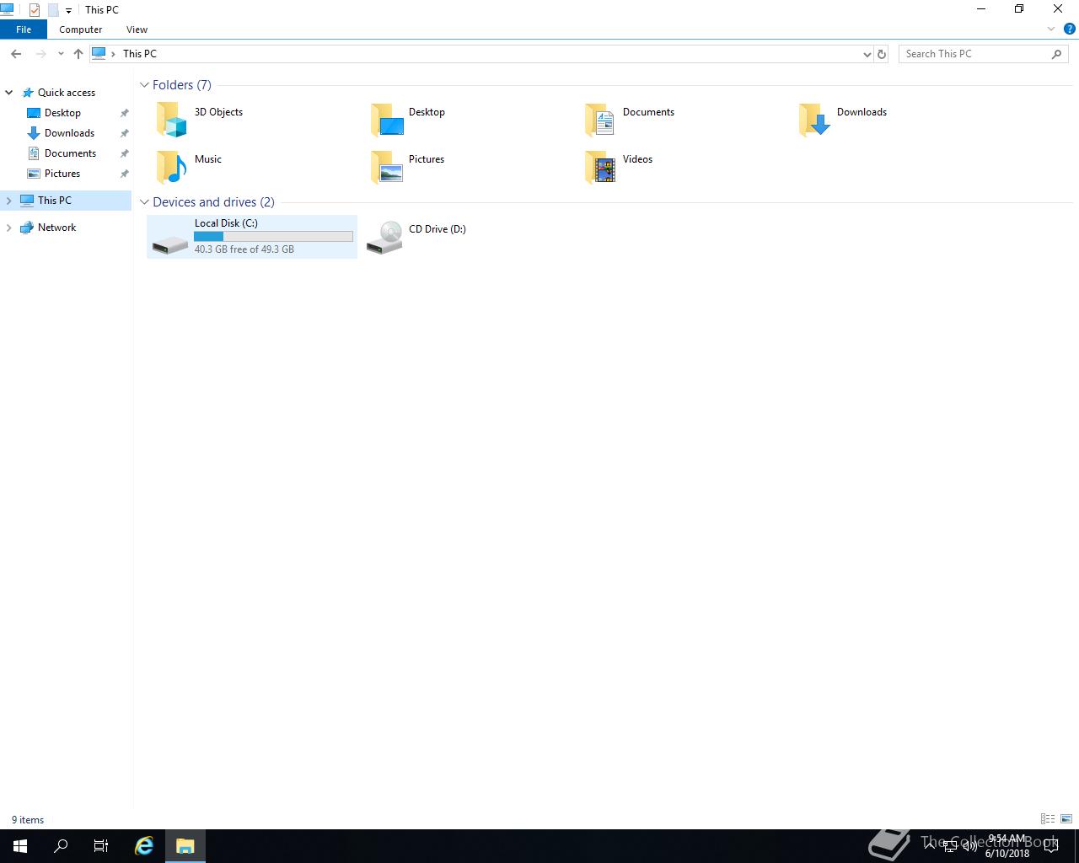Select Downloads under Quick access
This screenshot has height=863, width=1079.
point(69,133)
